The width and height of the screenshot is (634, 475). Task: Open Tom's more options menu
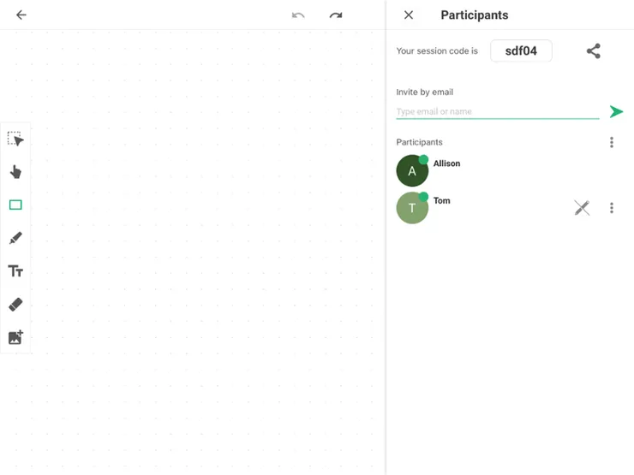tap(612, 208)
